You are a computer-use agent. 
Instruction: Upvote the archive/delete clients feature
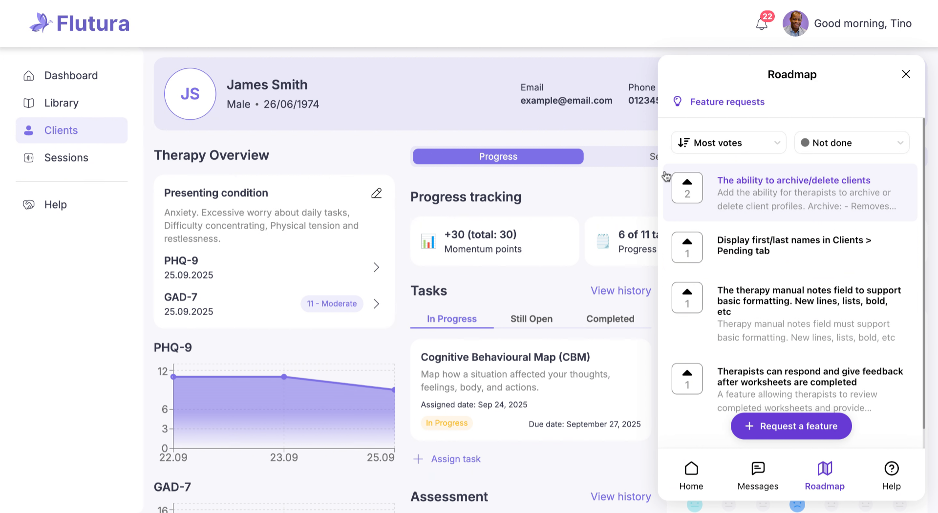point(687,188)
